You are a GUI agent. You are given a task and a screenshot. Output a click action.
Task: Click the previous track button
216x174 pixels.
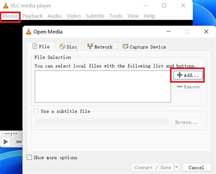click(19, 142)
